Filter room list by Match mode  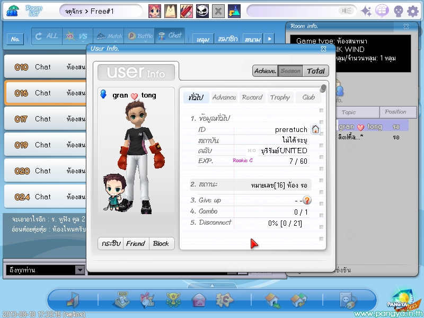click(x=109, y=36)
